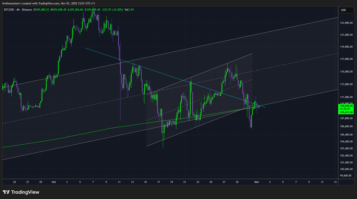Click the 103,400.00 price axis label
Image resolution: width=357 pixels, height=199 pixels.
coord(347,149)
